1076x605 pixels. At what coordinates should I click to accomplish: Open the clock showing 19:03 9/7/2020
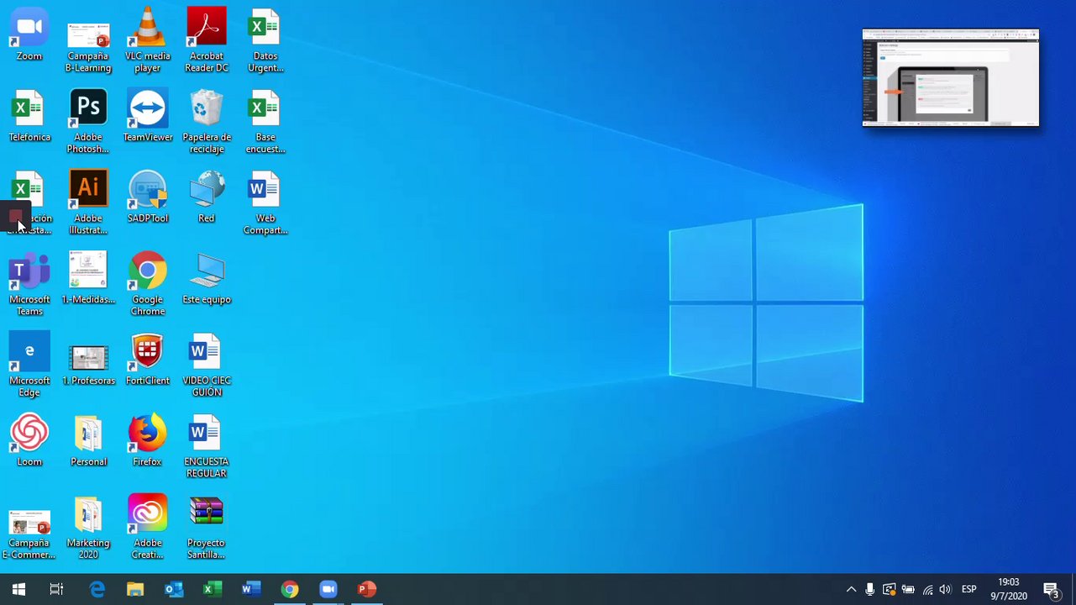1009,589
